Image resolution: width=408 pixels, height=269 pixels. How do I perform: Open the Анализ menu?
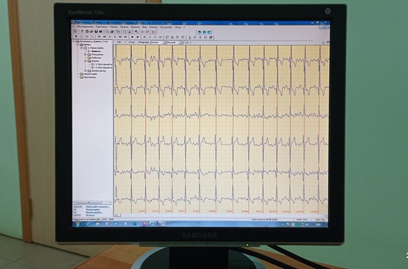[153, 27]
